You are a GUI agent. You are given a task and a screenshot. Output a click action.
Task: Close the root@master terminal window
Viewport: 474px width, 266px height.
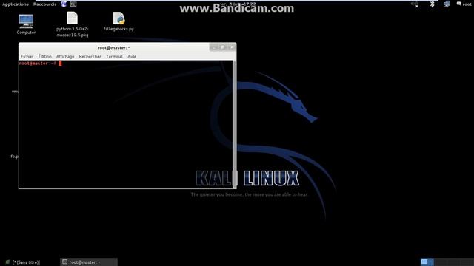tap(232, 47)
